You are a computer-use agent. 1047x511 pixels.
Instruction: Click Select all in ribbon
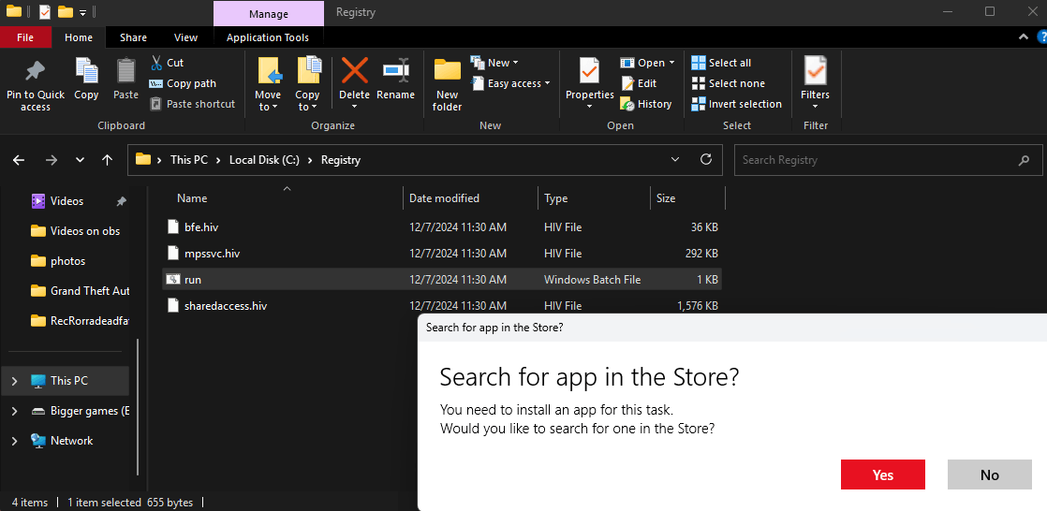coord(721,63)
